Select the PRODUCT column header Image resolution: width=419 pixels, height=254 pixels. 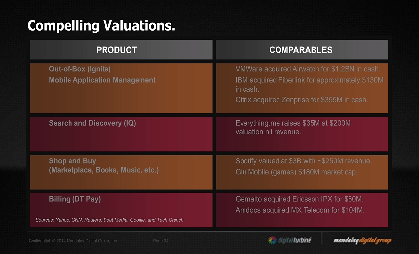click(x=116, y=50)
